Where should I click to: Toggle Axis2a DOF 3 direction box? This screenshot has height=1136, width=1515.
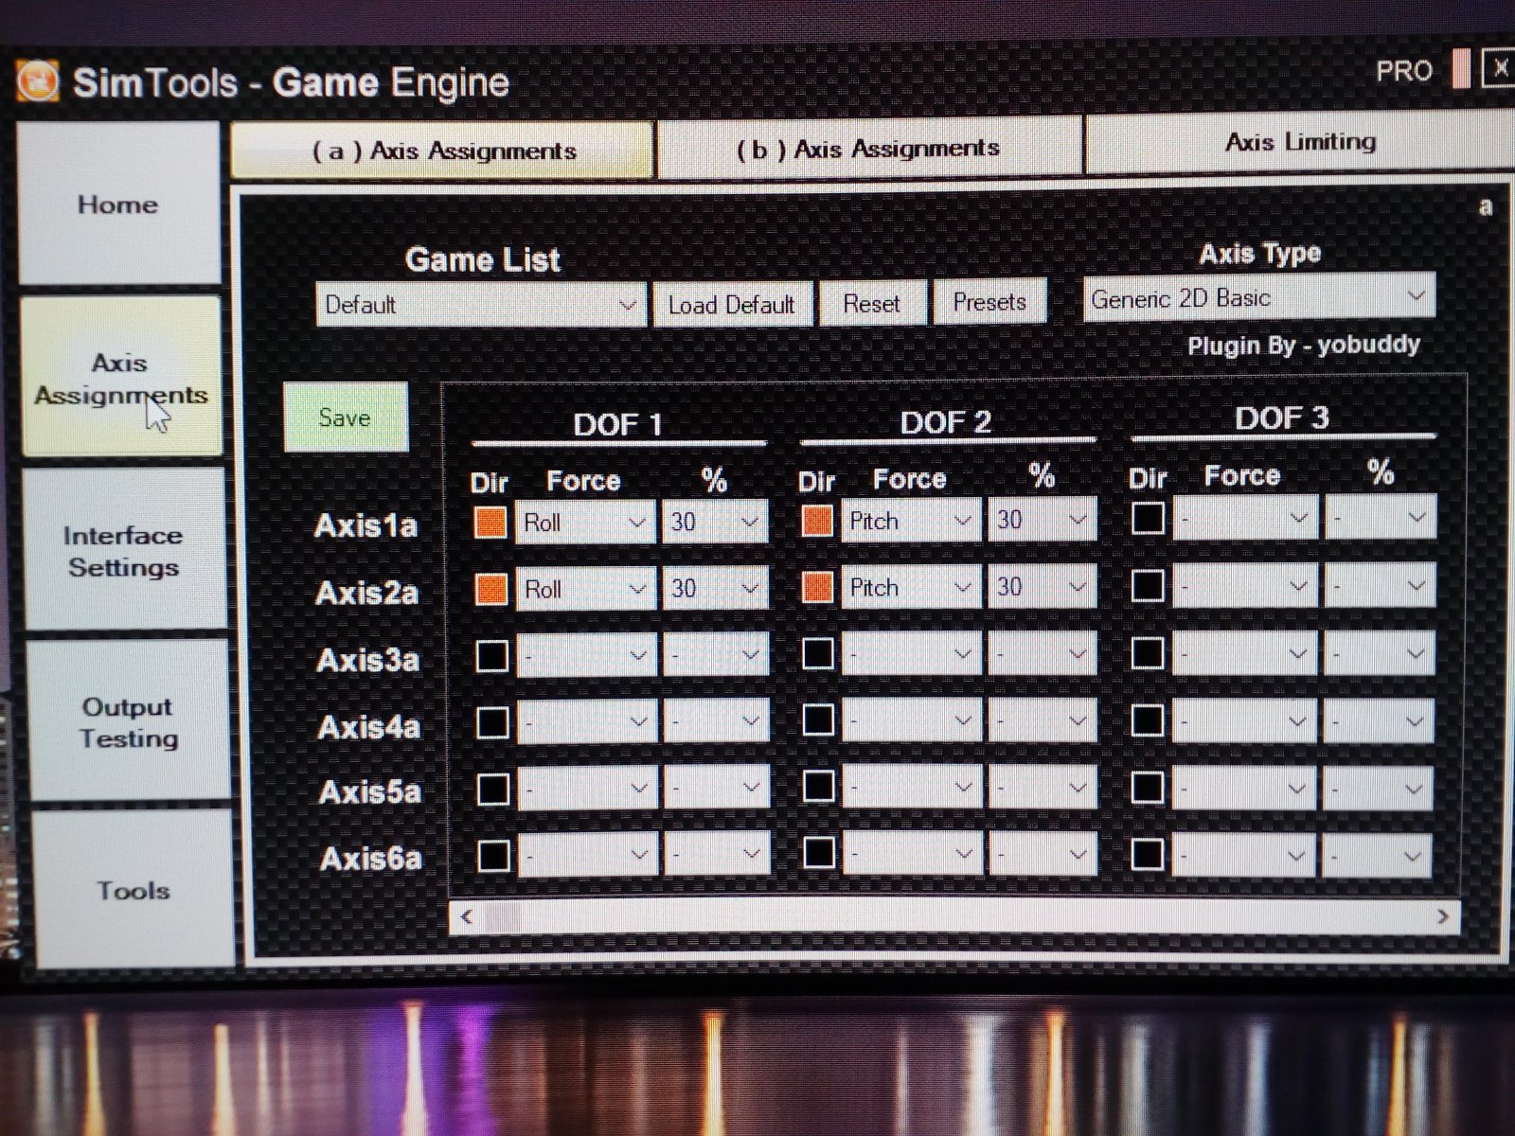click(1148, 585)
